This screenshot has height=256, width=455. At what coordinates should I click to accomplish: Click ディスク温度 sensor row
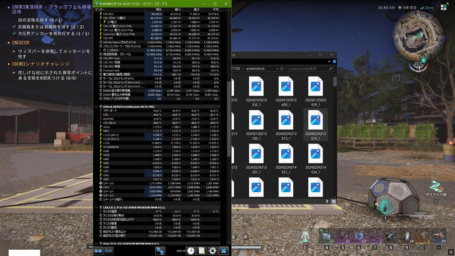click(160, 211)
